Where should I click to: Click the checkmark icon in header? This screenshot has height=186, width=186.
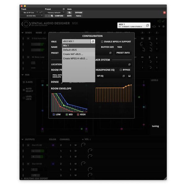click(163, 21)
